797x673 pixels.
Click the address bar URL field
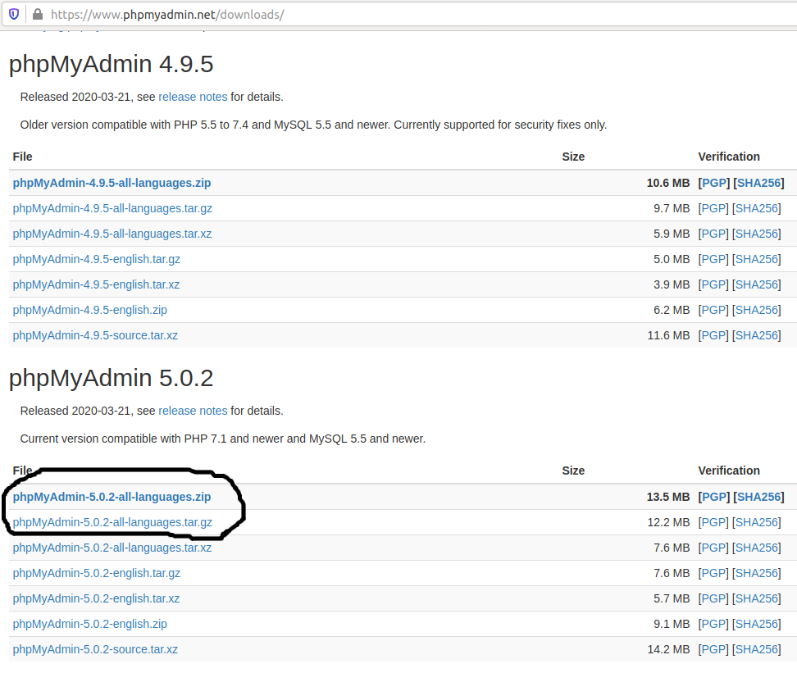[x=399, y=14]
